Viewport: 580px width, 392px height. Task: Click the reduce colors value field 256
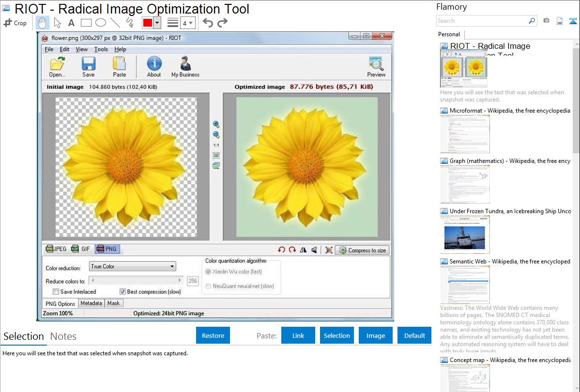[193, 281]
